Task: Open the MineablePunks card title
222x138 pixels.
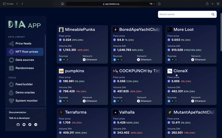Action: click(80, 30)
